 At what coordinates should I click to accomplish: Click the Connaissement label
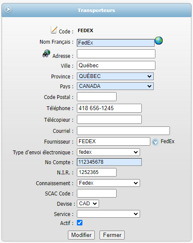point(55,183)
